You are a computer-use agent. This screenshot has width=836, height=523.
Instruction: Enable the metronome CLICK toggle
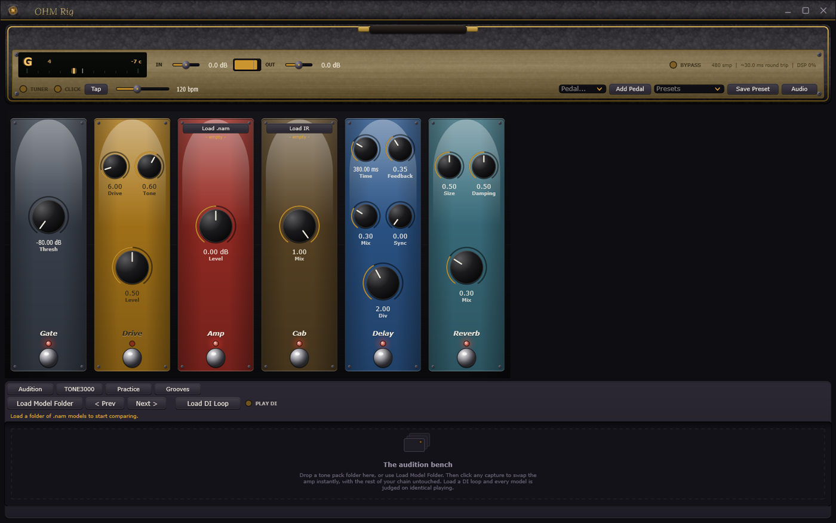(67, 89)
